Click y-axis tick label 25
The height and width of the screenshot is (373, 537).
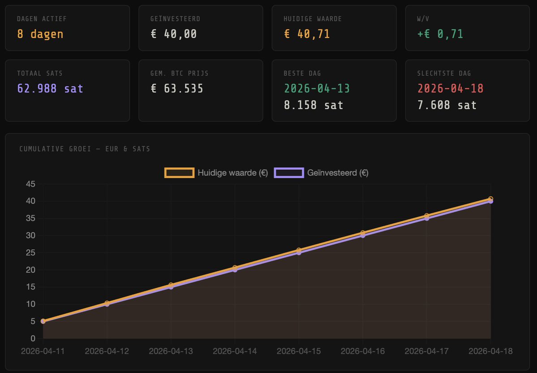pos(31,253)
